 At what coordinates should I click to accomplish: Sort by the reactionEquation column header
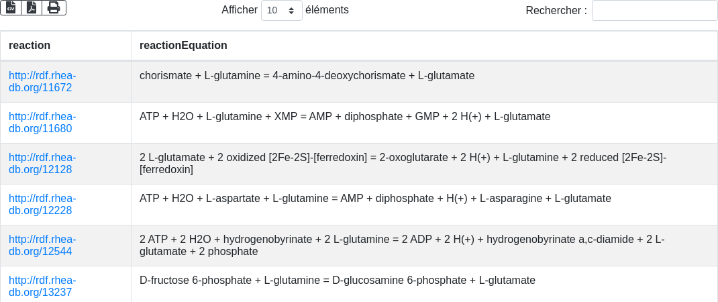(183, 46)
